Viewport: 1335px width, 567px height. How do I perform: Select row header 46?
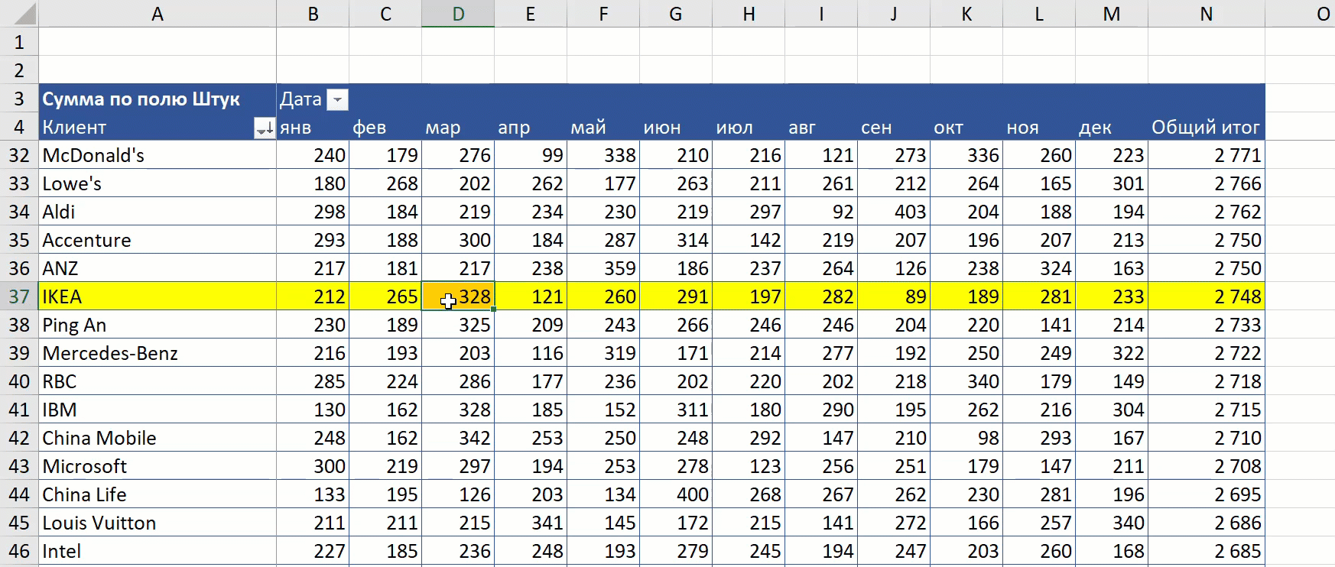19,551
